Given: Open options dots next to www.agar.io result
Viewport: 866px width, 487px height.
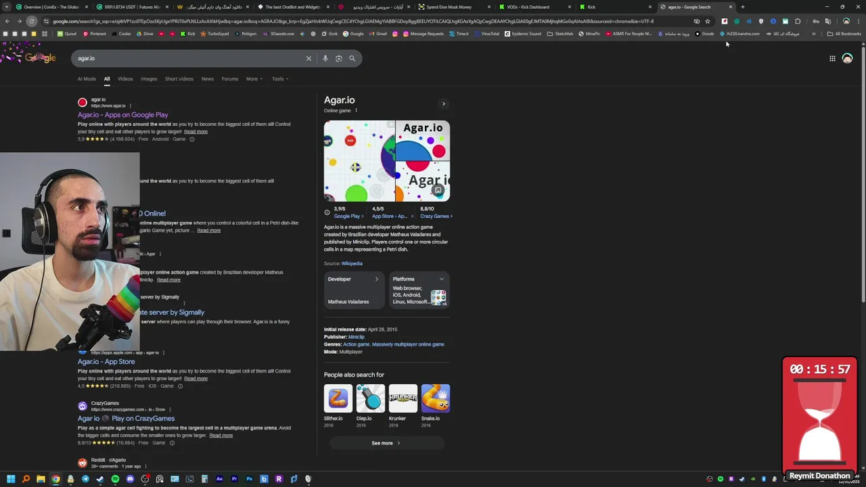Looking at the screenshot, I should [131, 106].
